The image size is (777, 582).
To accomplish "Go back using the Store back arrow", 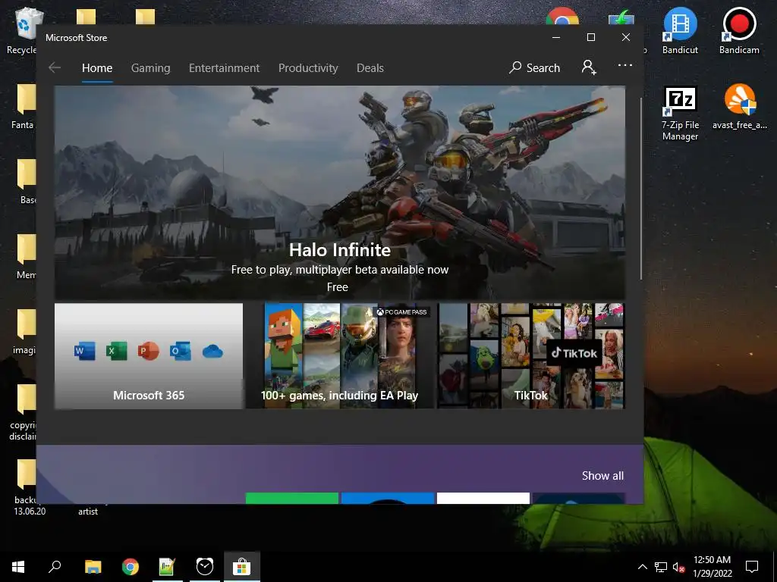I will click(x=55, y=67).
